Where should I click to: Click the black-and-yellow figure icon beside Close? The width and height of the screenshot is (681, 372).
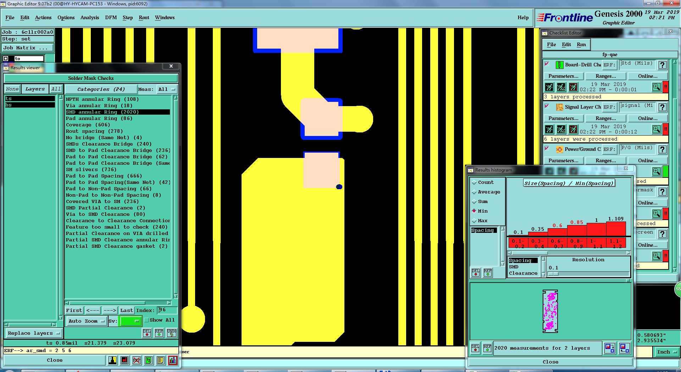pos(112,360)
